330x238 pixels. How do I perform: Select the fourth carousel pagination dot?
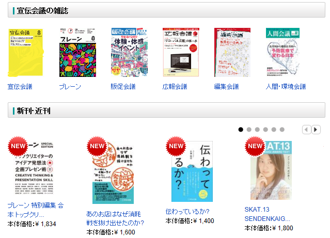click(x=265, y=130)
